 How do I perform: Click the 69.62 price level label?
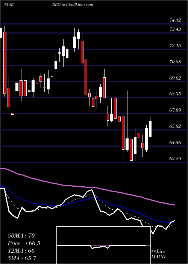pos(175,78)
